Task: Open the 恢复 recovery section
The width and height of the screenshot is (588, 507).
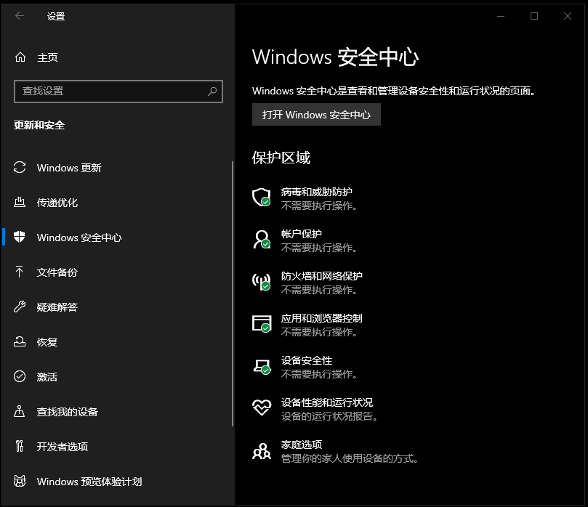Action: [x=47, y=342]
